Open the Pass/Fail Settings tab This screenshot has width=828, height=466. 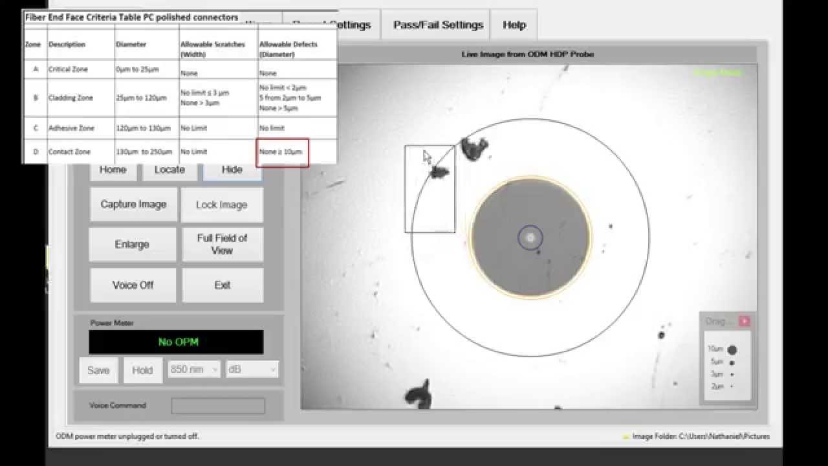438,25
